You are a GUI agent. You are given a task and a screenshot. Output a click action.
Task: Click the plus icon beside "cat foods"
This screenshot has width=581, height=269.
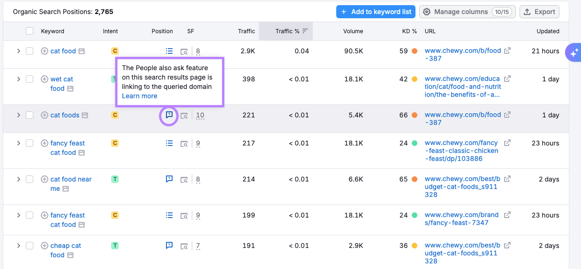tap(45, 115)
